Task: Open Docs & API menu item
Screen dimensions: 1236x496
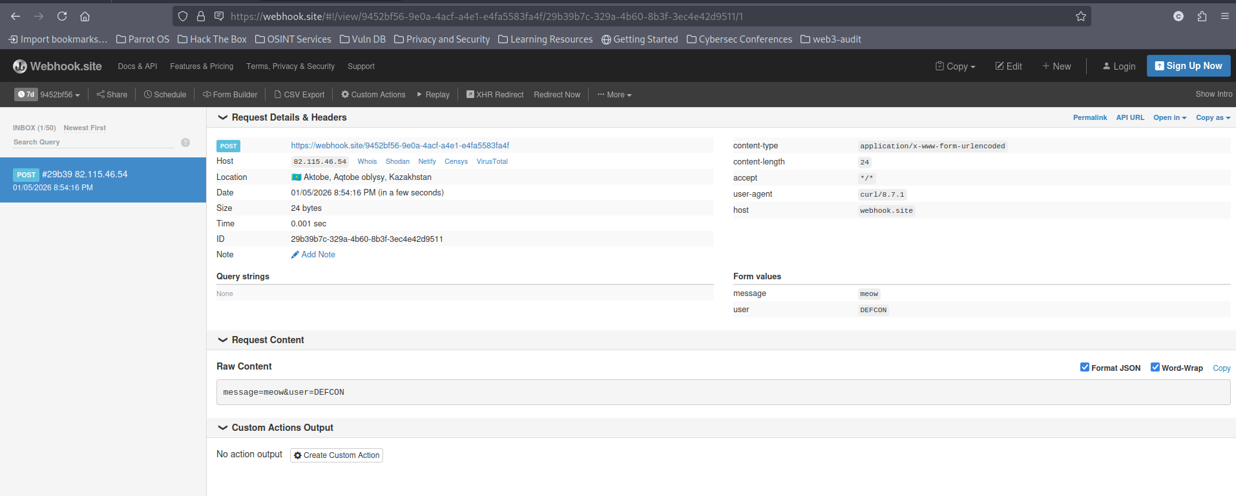Action: coord(137,66)
